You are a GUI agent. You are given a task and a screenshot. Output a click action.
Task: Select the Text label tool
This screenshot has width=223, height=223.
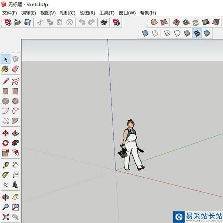[16, 175]
